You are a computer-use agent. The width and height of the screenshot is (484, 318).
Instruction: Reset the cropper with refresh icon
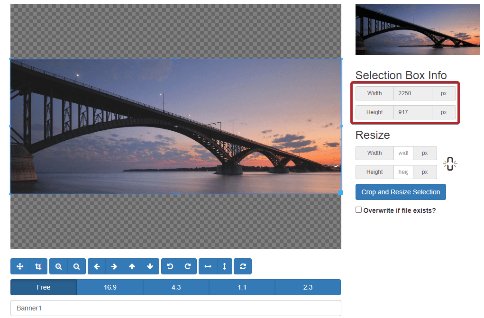[x=243, y=266]
